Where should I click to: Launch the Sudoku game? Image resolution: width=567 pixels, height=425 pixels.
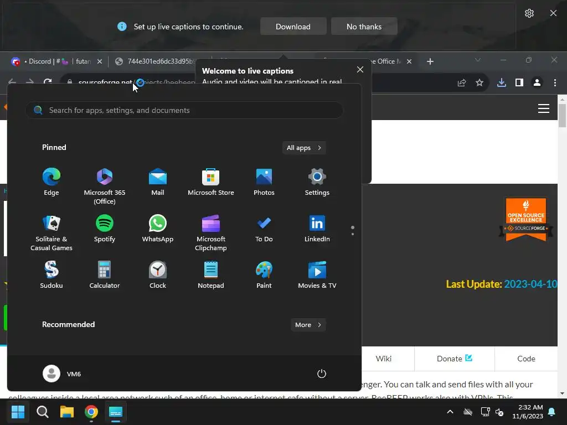pos(51,274)
